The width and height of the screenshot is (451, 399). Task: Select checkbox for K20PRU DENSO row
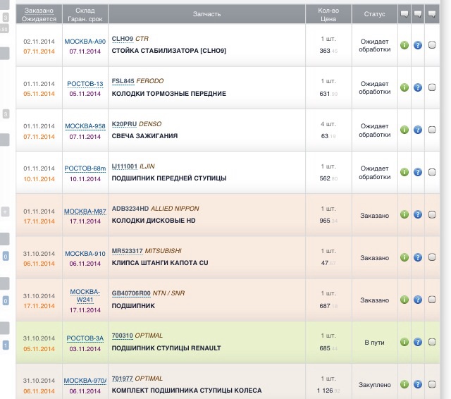pos(433,130)
